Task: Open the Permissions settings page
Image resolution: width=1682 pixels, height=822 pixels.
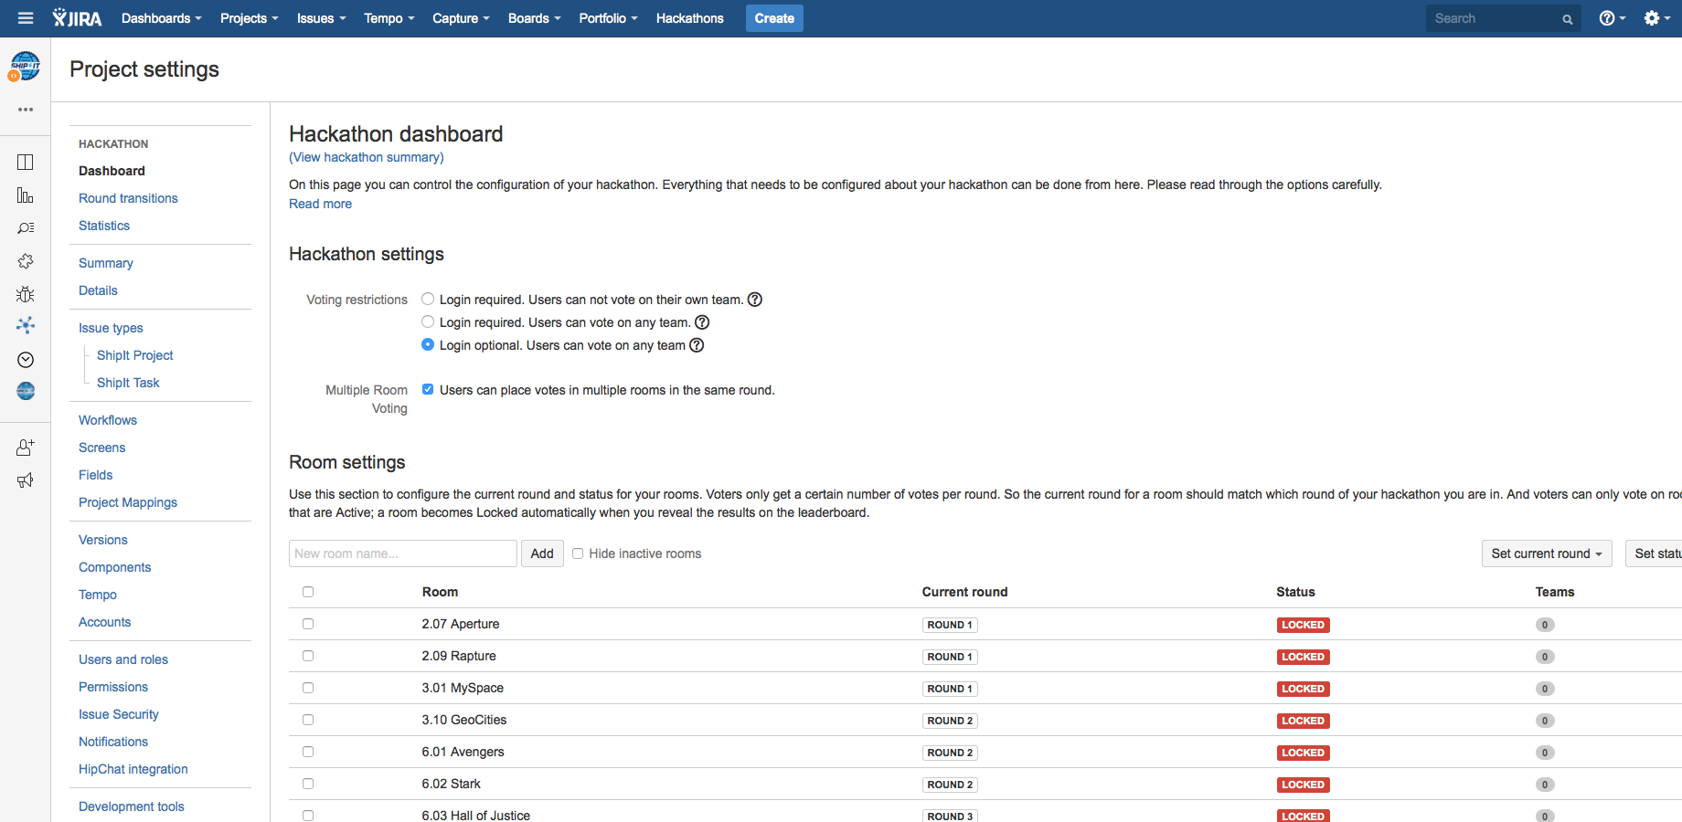Action: [x=113, y=687]
